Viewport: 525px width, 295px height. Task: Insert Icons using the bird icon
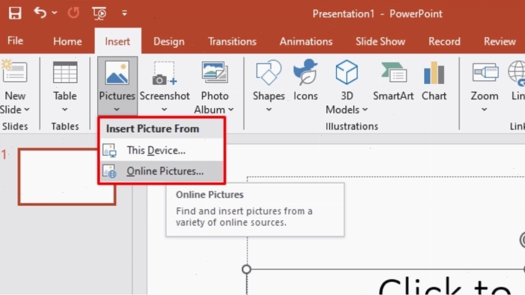[x=306, y=72]
